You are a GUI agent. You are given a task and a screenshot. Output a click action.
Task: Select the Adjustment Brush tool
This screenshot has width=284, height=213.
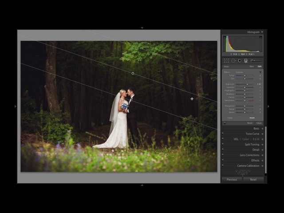[x=256, y=61]
